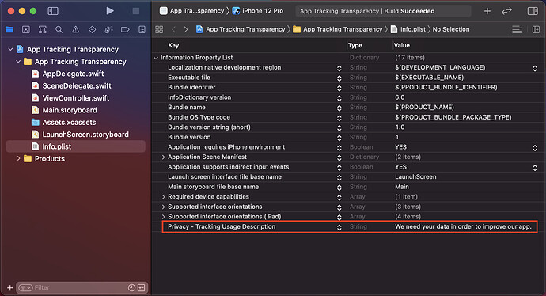Select the Privacy - Tracking Usage Description key
Screen dimensions: 546x296
[222, 226]
